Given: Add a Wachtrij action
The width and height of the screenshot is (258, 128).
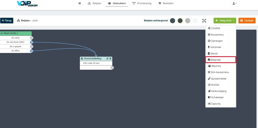Looking at the screenshot, I should pyautogui.click(x=221, y=66).
